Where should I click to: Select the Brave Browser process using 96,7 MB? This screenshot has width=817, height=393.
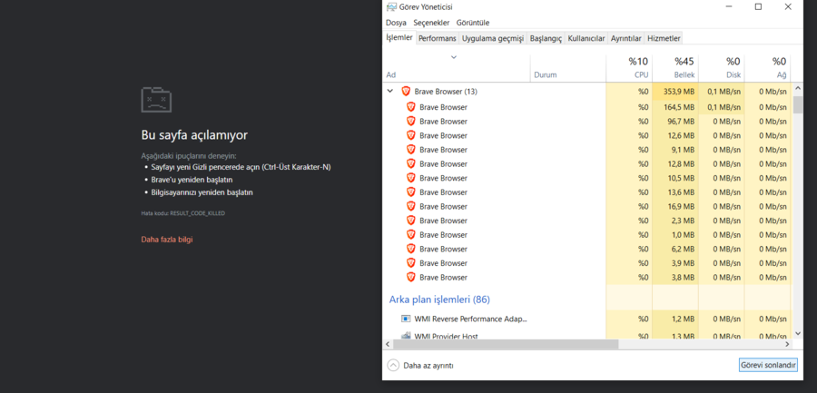pos(587,121)
